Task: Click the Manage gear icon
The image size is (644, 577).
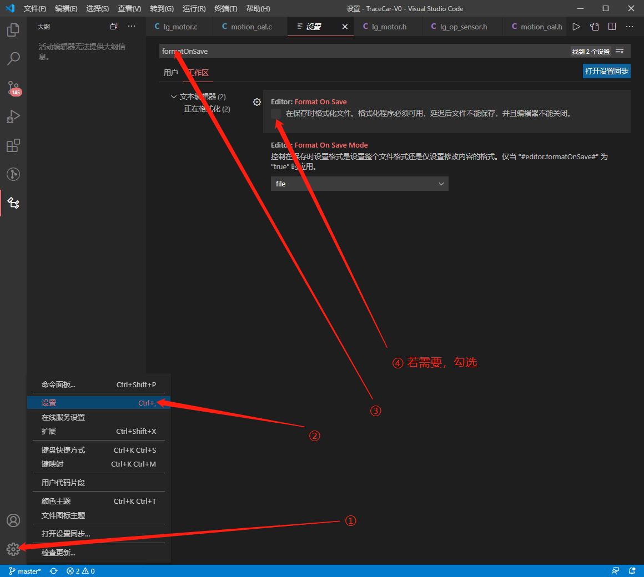Action: pos(13,549)
